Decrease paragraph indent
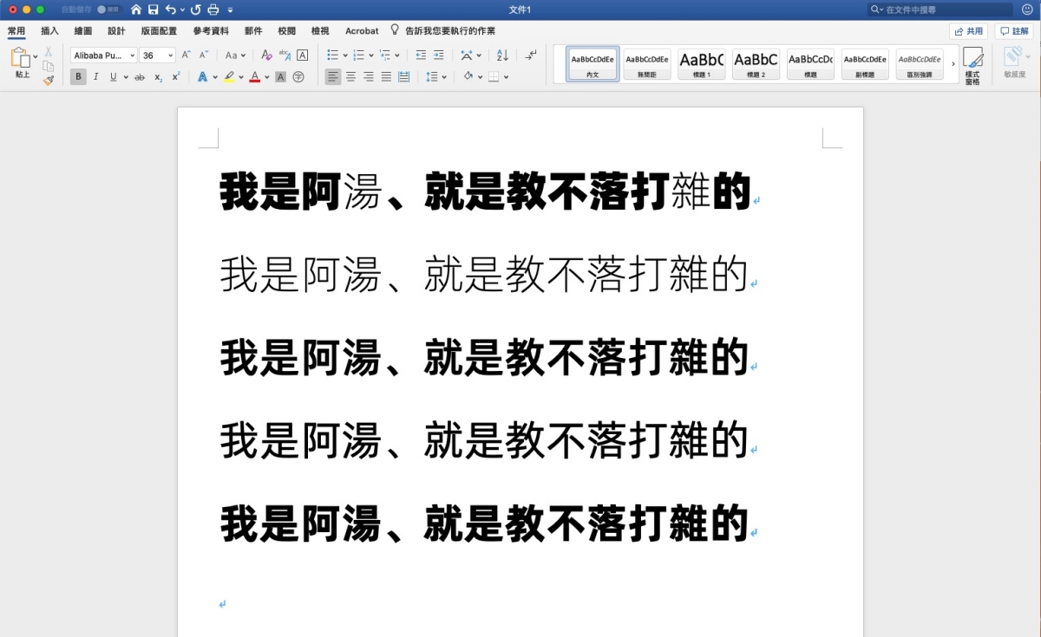Screen dimensions: 1041x637 [x=421, y=55]
